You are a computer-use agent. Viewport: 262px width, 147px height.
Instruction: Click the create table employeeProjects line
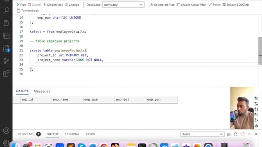(x=58, y=51)
